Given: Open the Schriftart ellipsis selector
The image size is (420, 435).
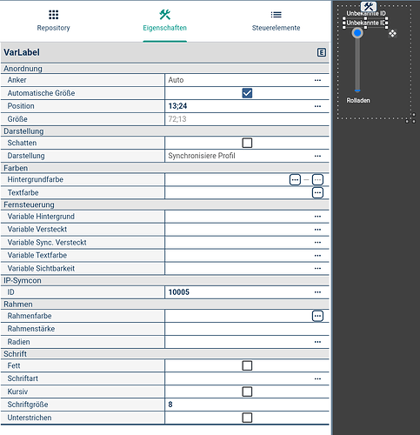Looking at the screenshot, I should tap(317, 378).
